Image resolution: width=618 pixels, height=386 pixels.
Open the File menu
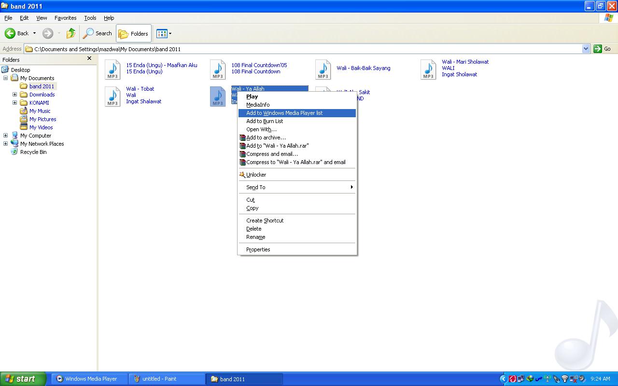click(8, 18)
